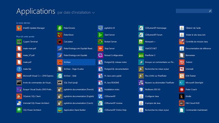219x123 pixels.
Task: Click Reload Configuration icon
Action: click(100, 55)
